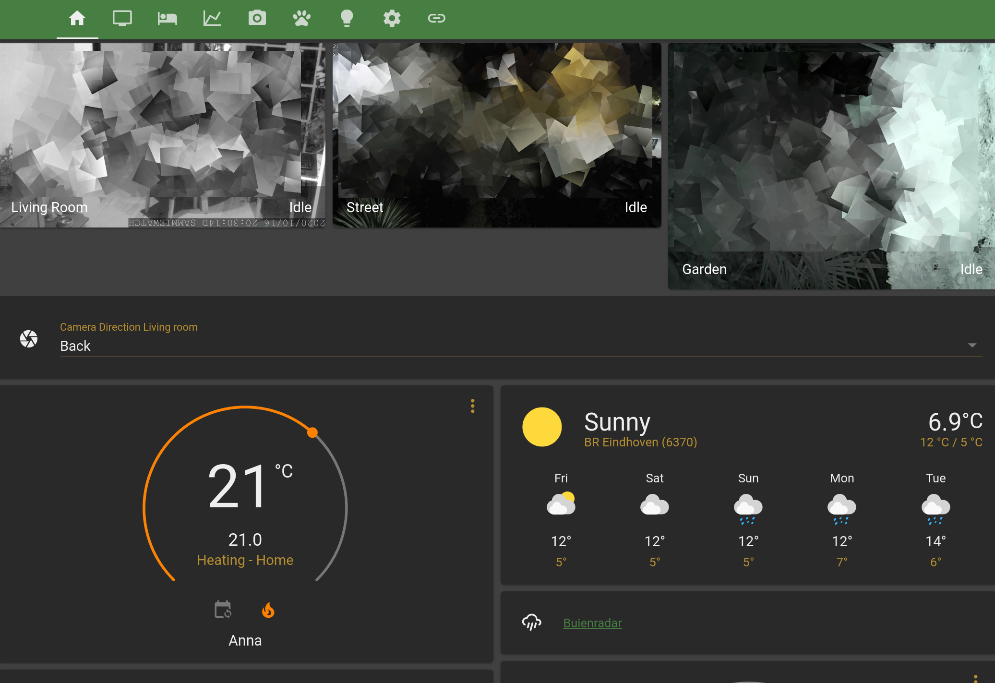Open the Buienradar link

[592, 623]
